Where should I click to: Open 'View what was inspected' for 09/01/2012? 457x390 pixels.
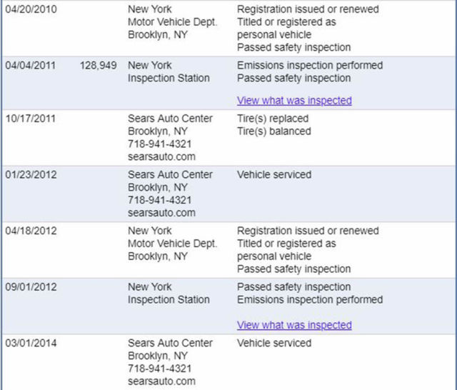[x=294, y=325]
